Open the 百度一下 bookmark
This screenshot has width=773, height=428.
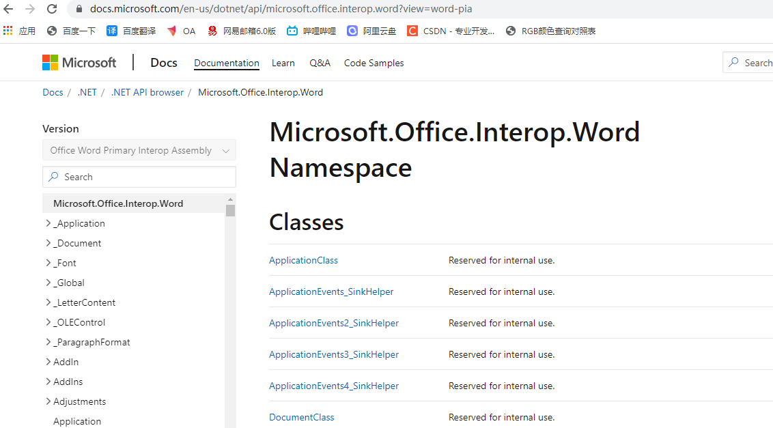71,31
